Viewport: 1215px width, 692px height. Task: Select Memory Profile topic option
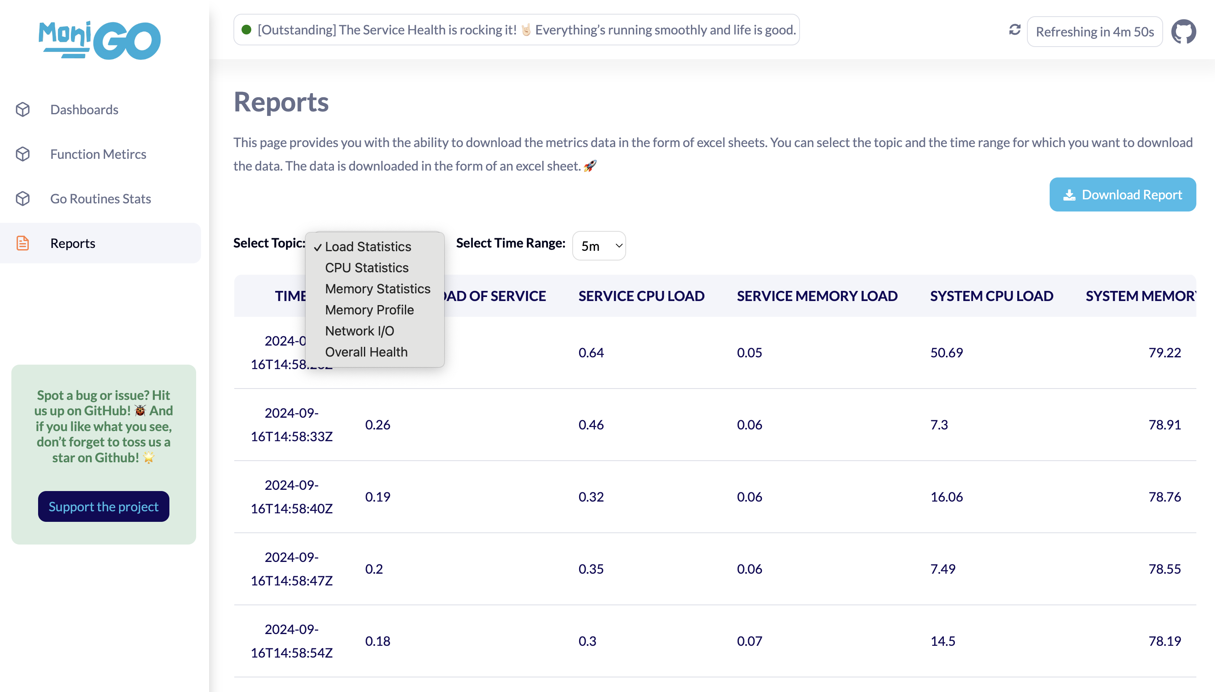click(x=369, y=310)
